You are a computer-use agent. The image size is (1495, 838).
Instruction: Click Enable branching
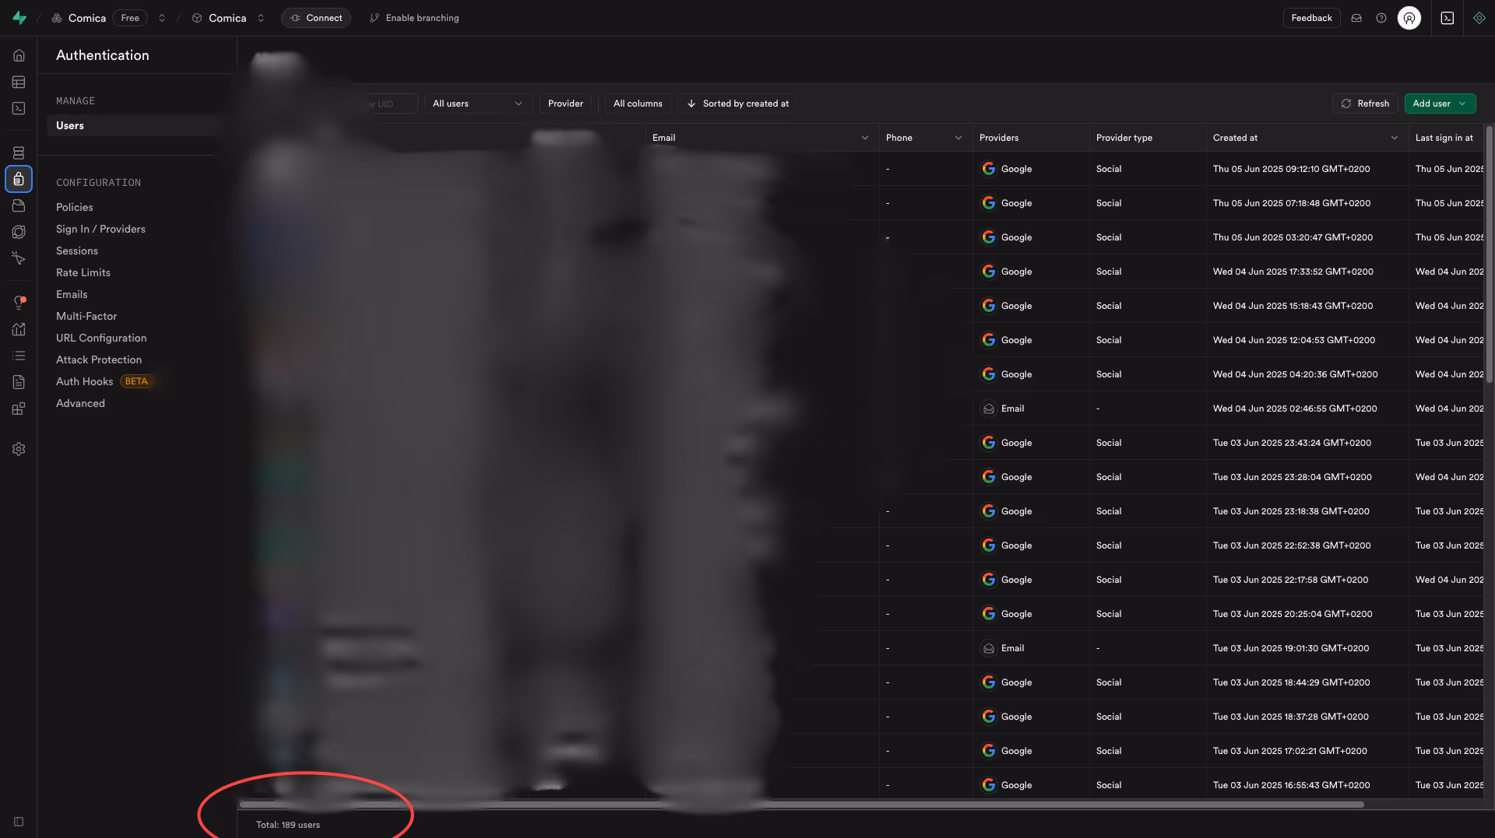click(x=414, y=18)
